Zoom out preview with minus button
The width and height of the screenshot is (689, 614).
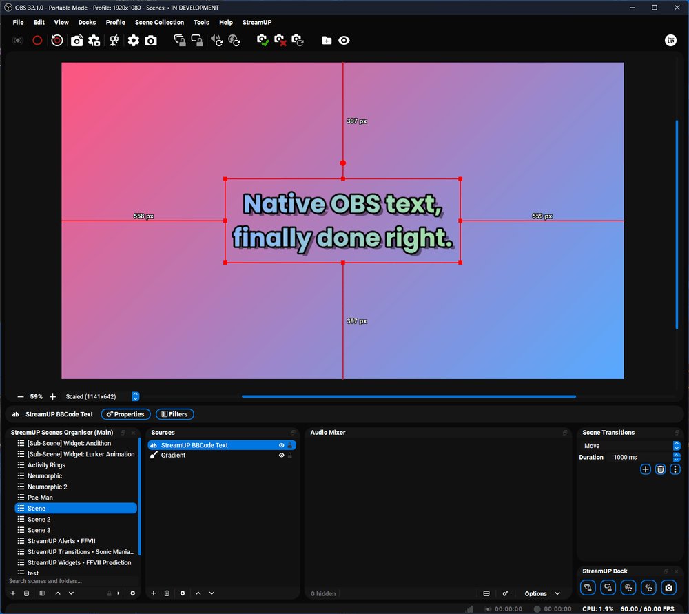point(20,396)
